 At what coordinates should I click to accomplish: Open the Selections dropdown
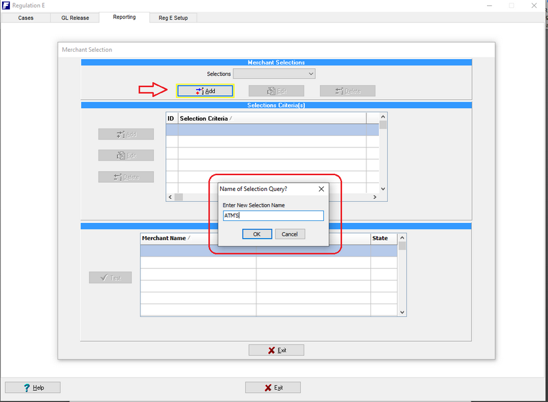coord(274,73)
